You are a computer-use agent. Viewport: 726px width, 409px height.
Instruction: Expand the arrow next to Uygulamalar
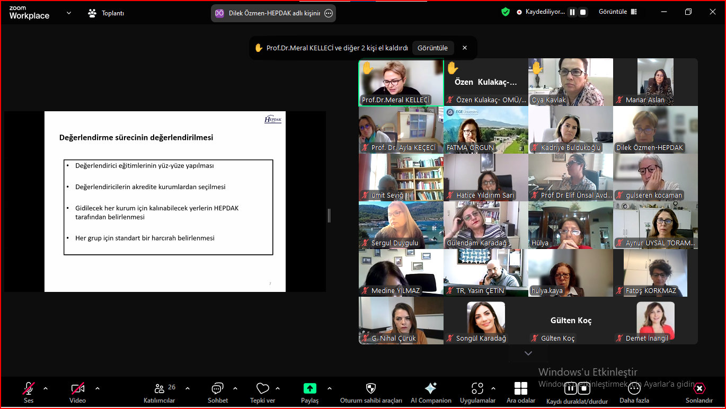tap(493, 388)
